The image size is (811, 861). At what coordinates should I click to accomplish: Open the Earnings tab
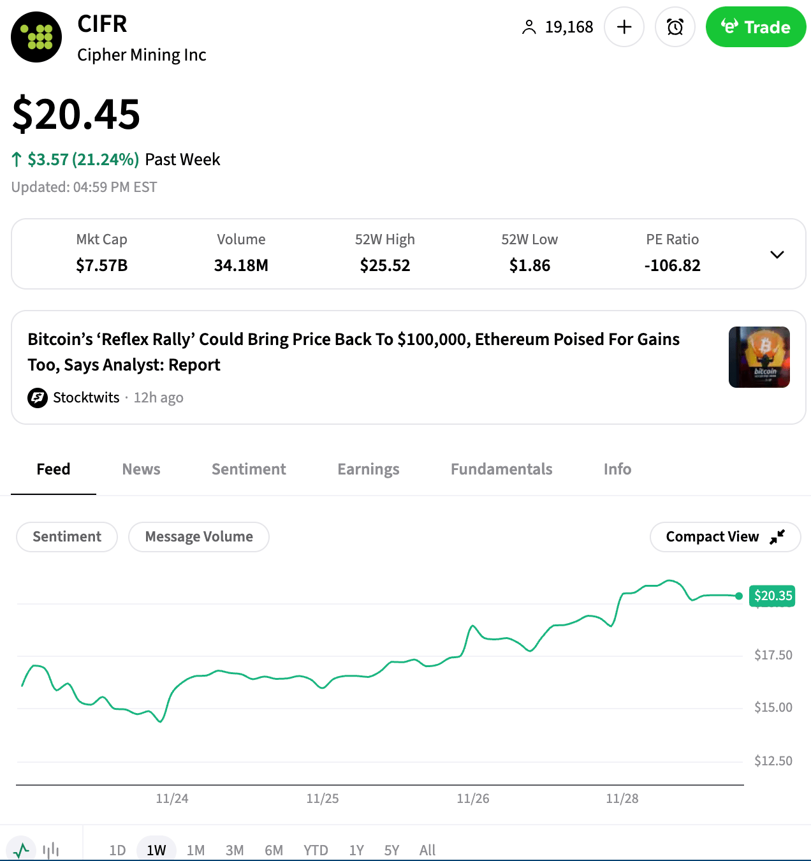coord(368,469)
